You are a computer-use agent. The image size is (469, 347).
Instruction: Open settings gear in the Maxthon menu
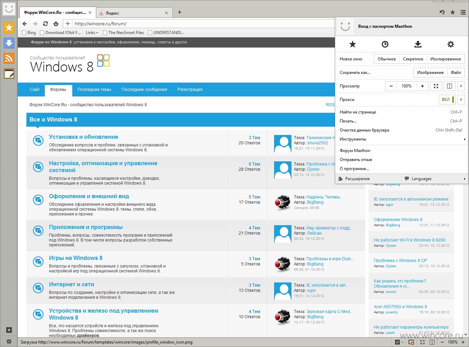pos(451,44)
